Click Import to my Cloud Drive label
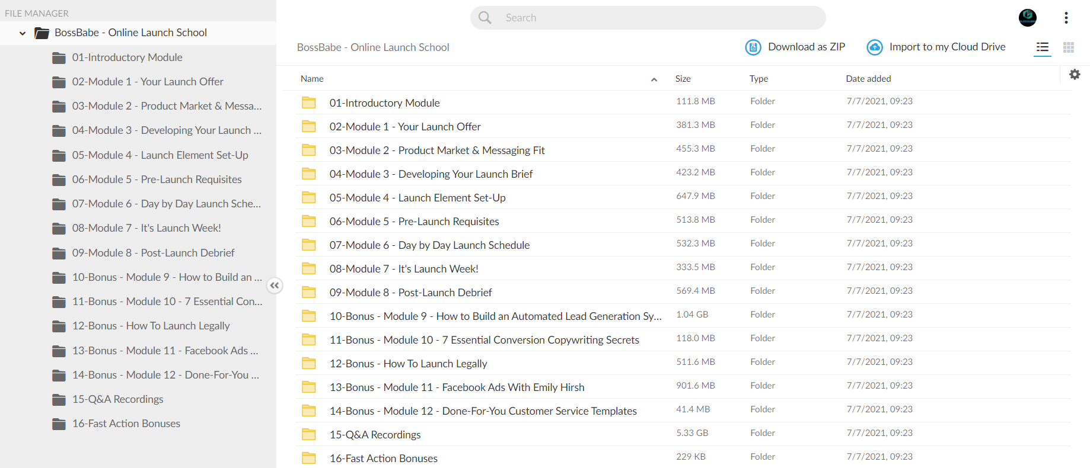This screenshot has height=468, width=1090. pos(948,47)
